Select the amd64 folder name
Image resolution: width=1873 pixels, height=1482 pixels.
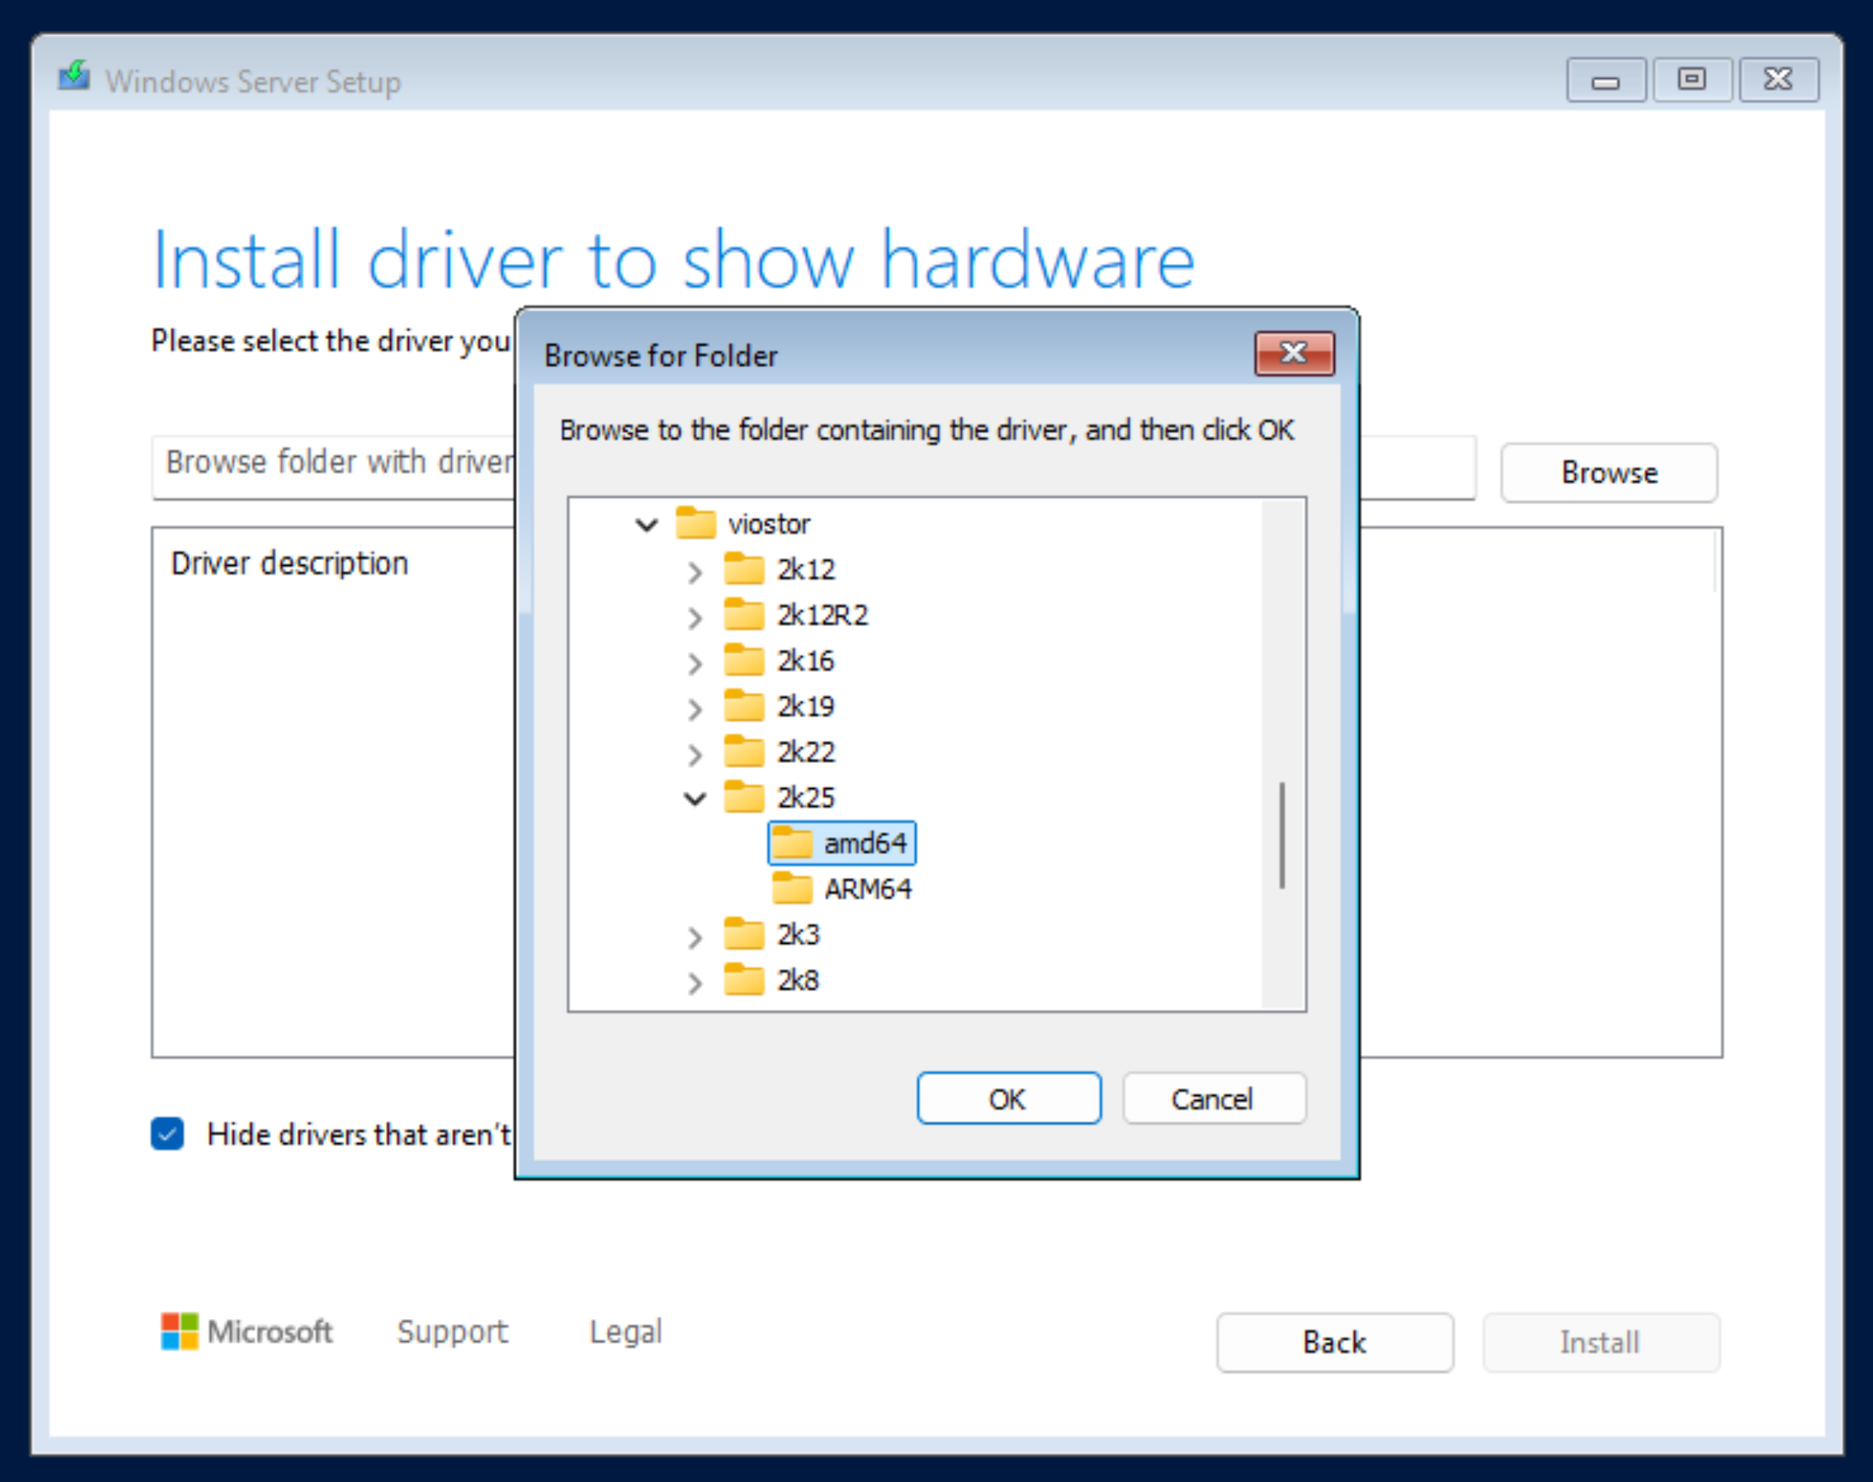(x=865, y=843)
